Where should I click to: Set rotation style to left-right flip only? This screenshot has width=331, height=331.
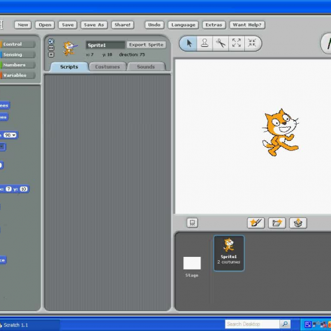[x=51, y=48]
